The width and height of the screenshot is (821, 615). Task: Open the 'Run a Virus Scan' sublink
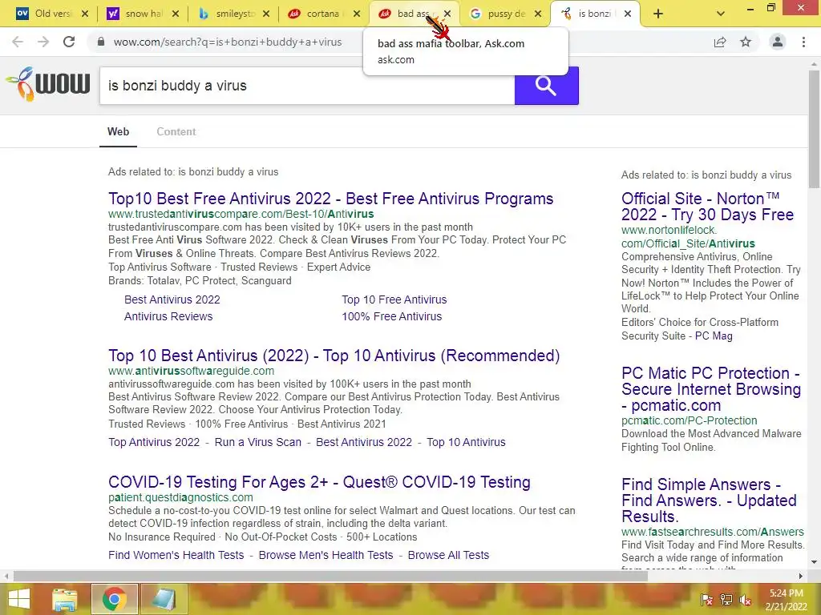point(258,442)
